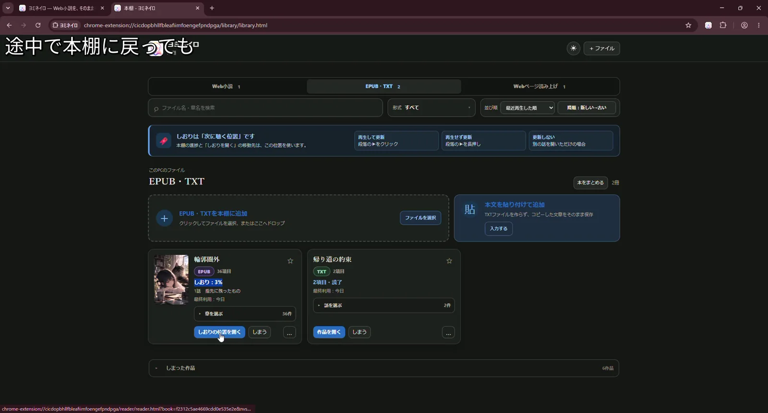Click the plus icon to add EPUB/TXT

(164, 219)
